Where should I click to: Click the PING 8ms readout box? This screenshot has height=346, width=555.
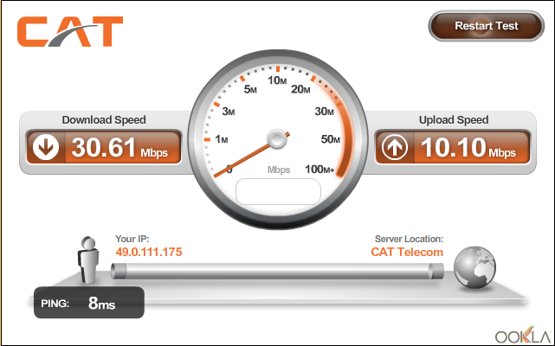click(89, 303)
